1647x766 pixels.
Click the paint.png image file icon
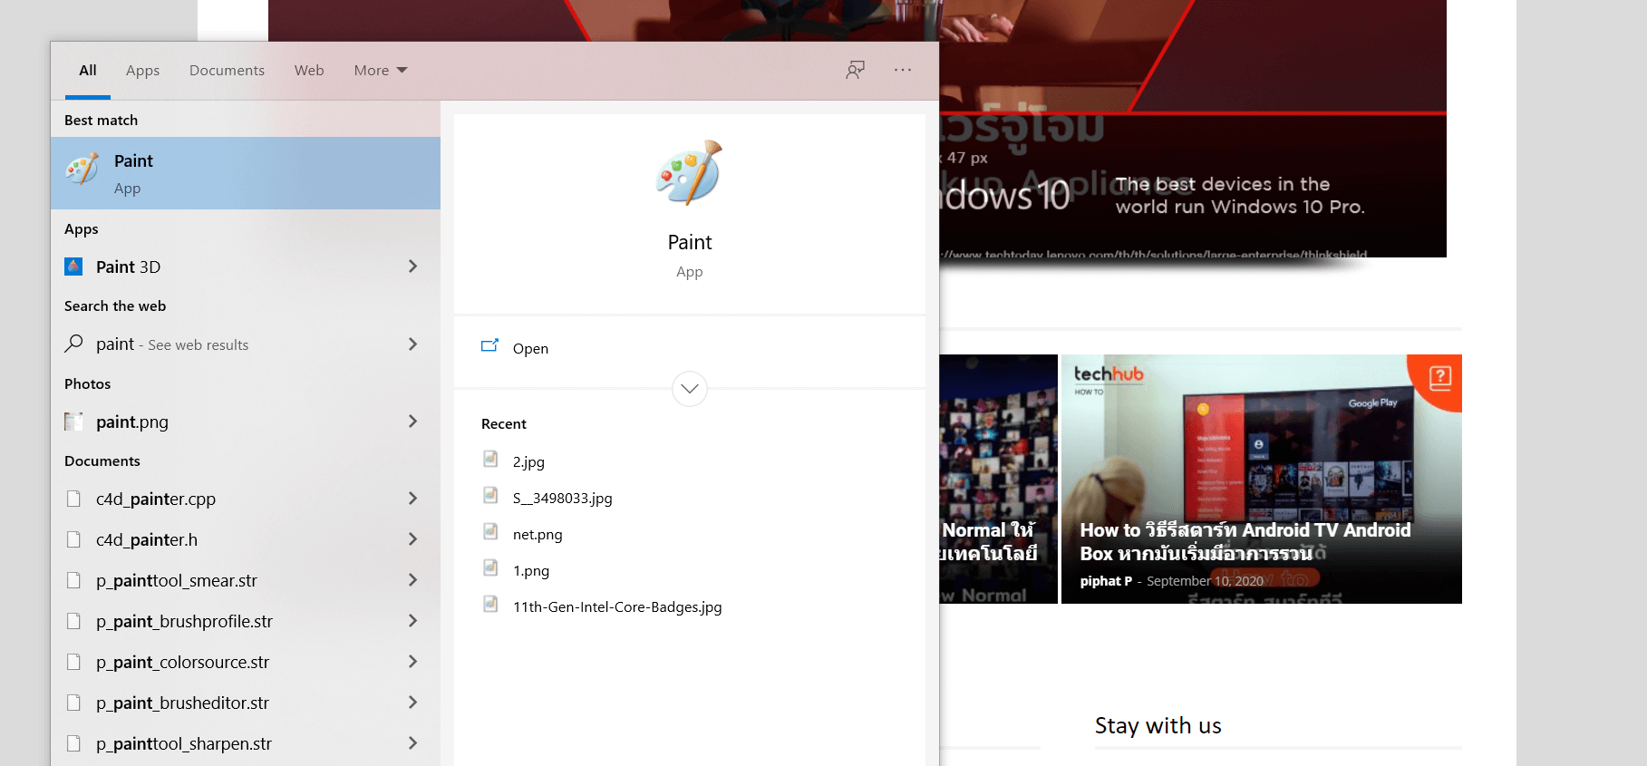click(73, 422)
